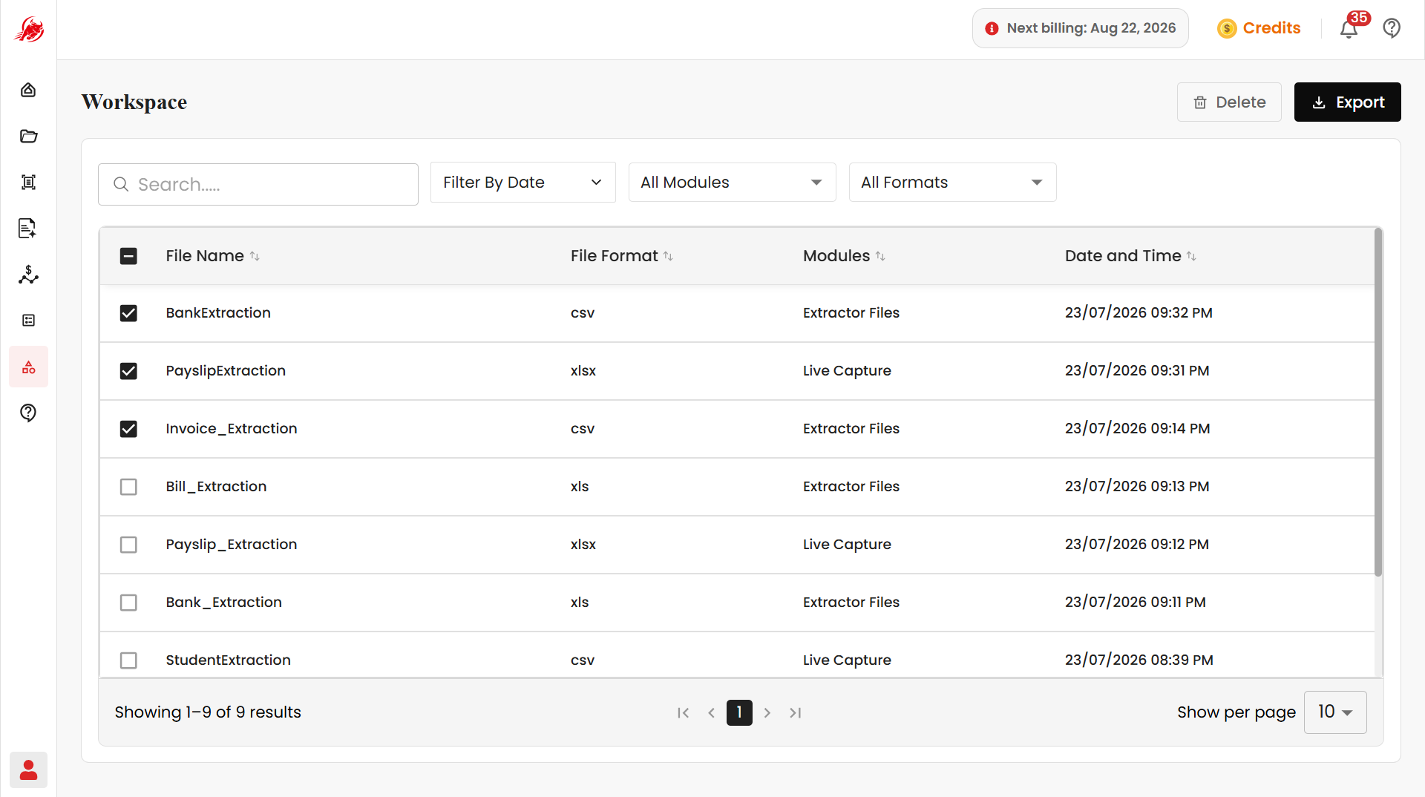Open the document sparkle sidebar icon

coord(28,228)
